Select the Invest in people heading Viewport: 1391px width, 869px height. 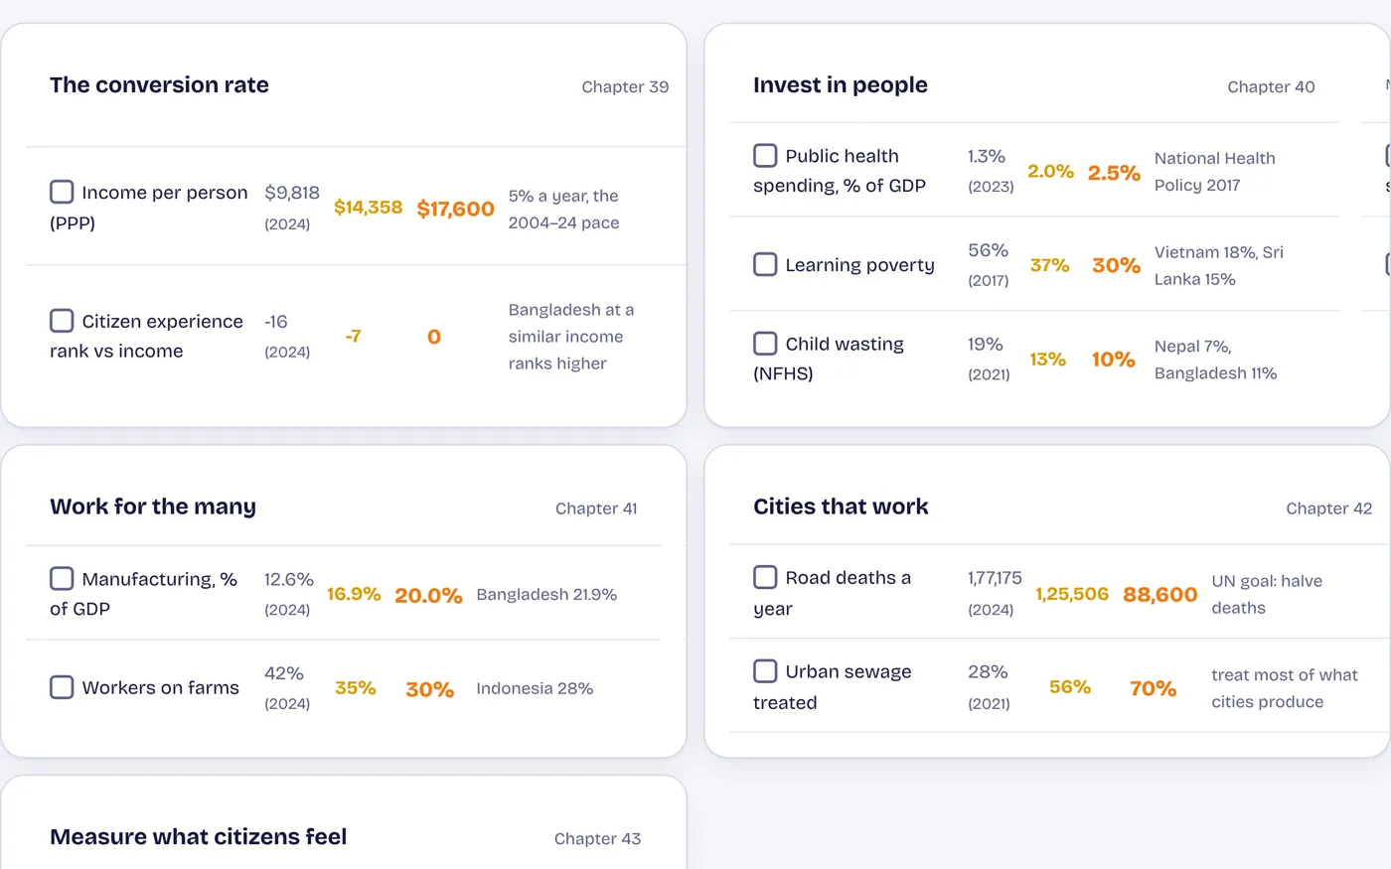841,85
